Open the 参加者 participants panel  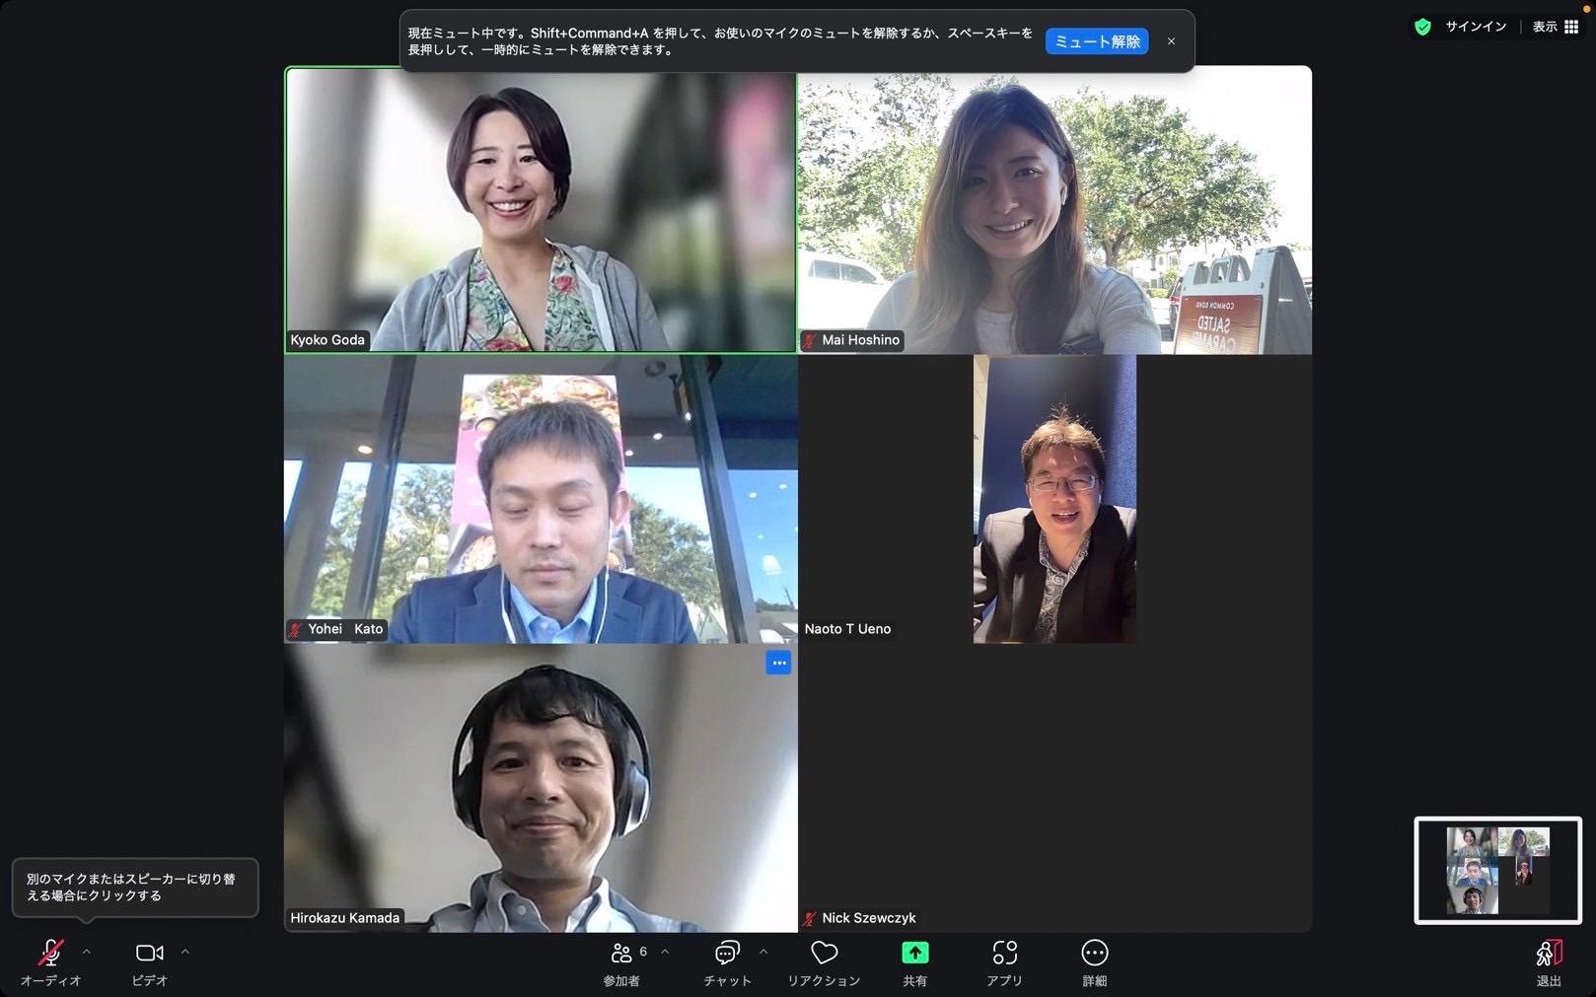pos(621,961)
